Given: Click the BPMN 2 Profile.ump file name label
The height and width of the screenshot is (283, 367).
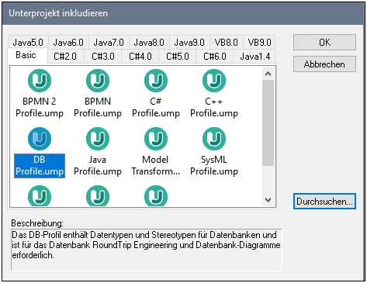Looking at the screenshot, I should (40, 107).
